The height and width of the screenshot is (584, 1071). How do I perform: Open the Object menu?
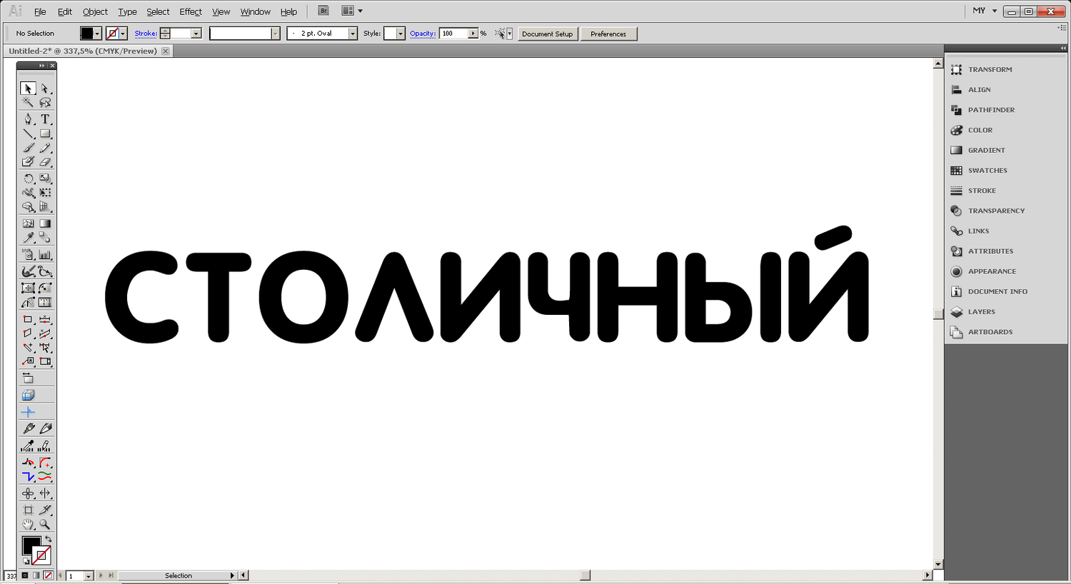pyautogui.click(x=95, y=11)
